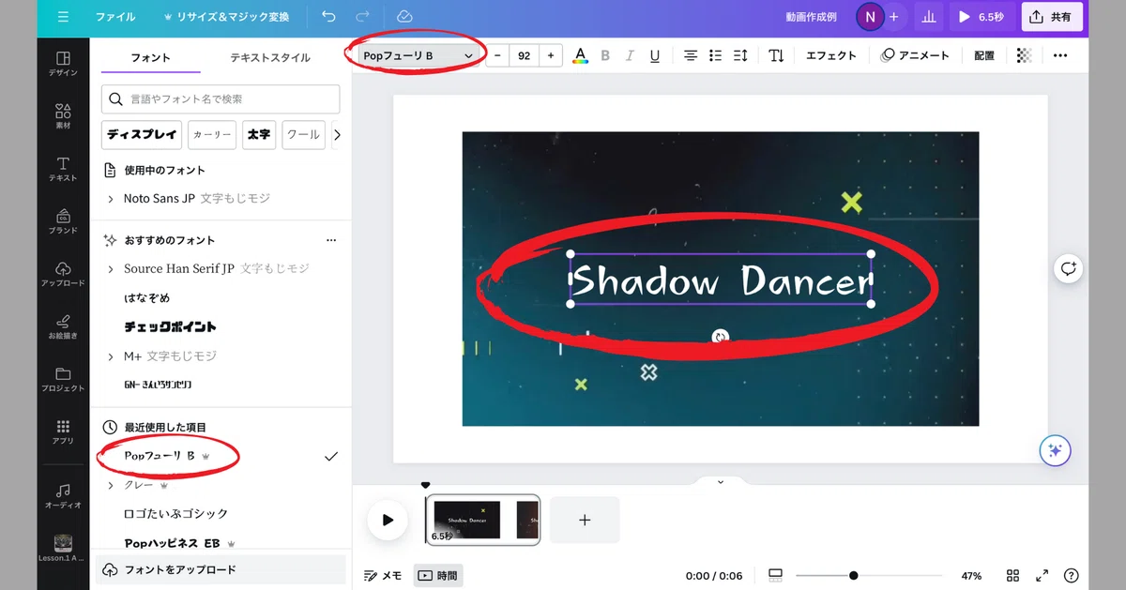Toggle bulleted list
Image resolution: width=1126 pixels, height=590 pixels.
point(716,55)
